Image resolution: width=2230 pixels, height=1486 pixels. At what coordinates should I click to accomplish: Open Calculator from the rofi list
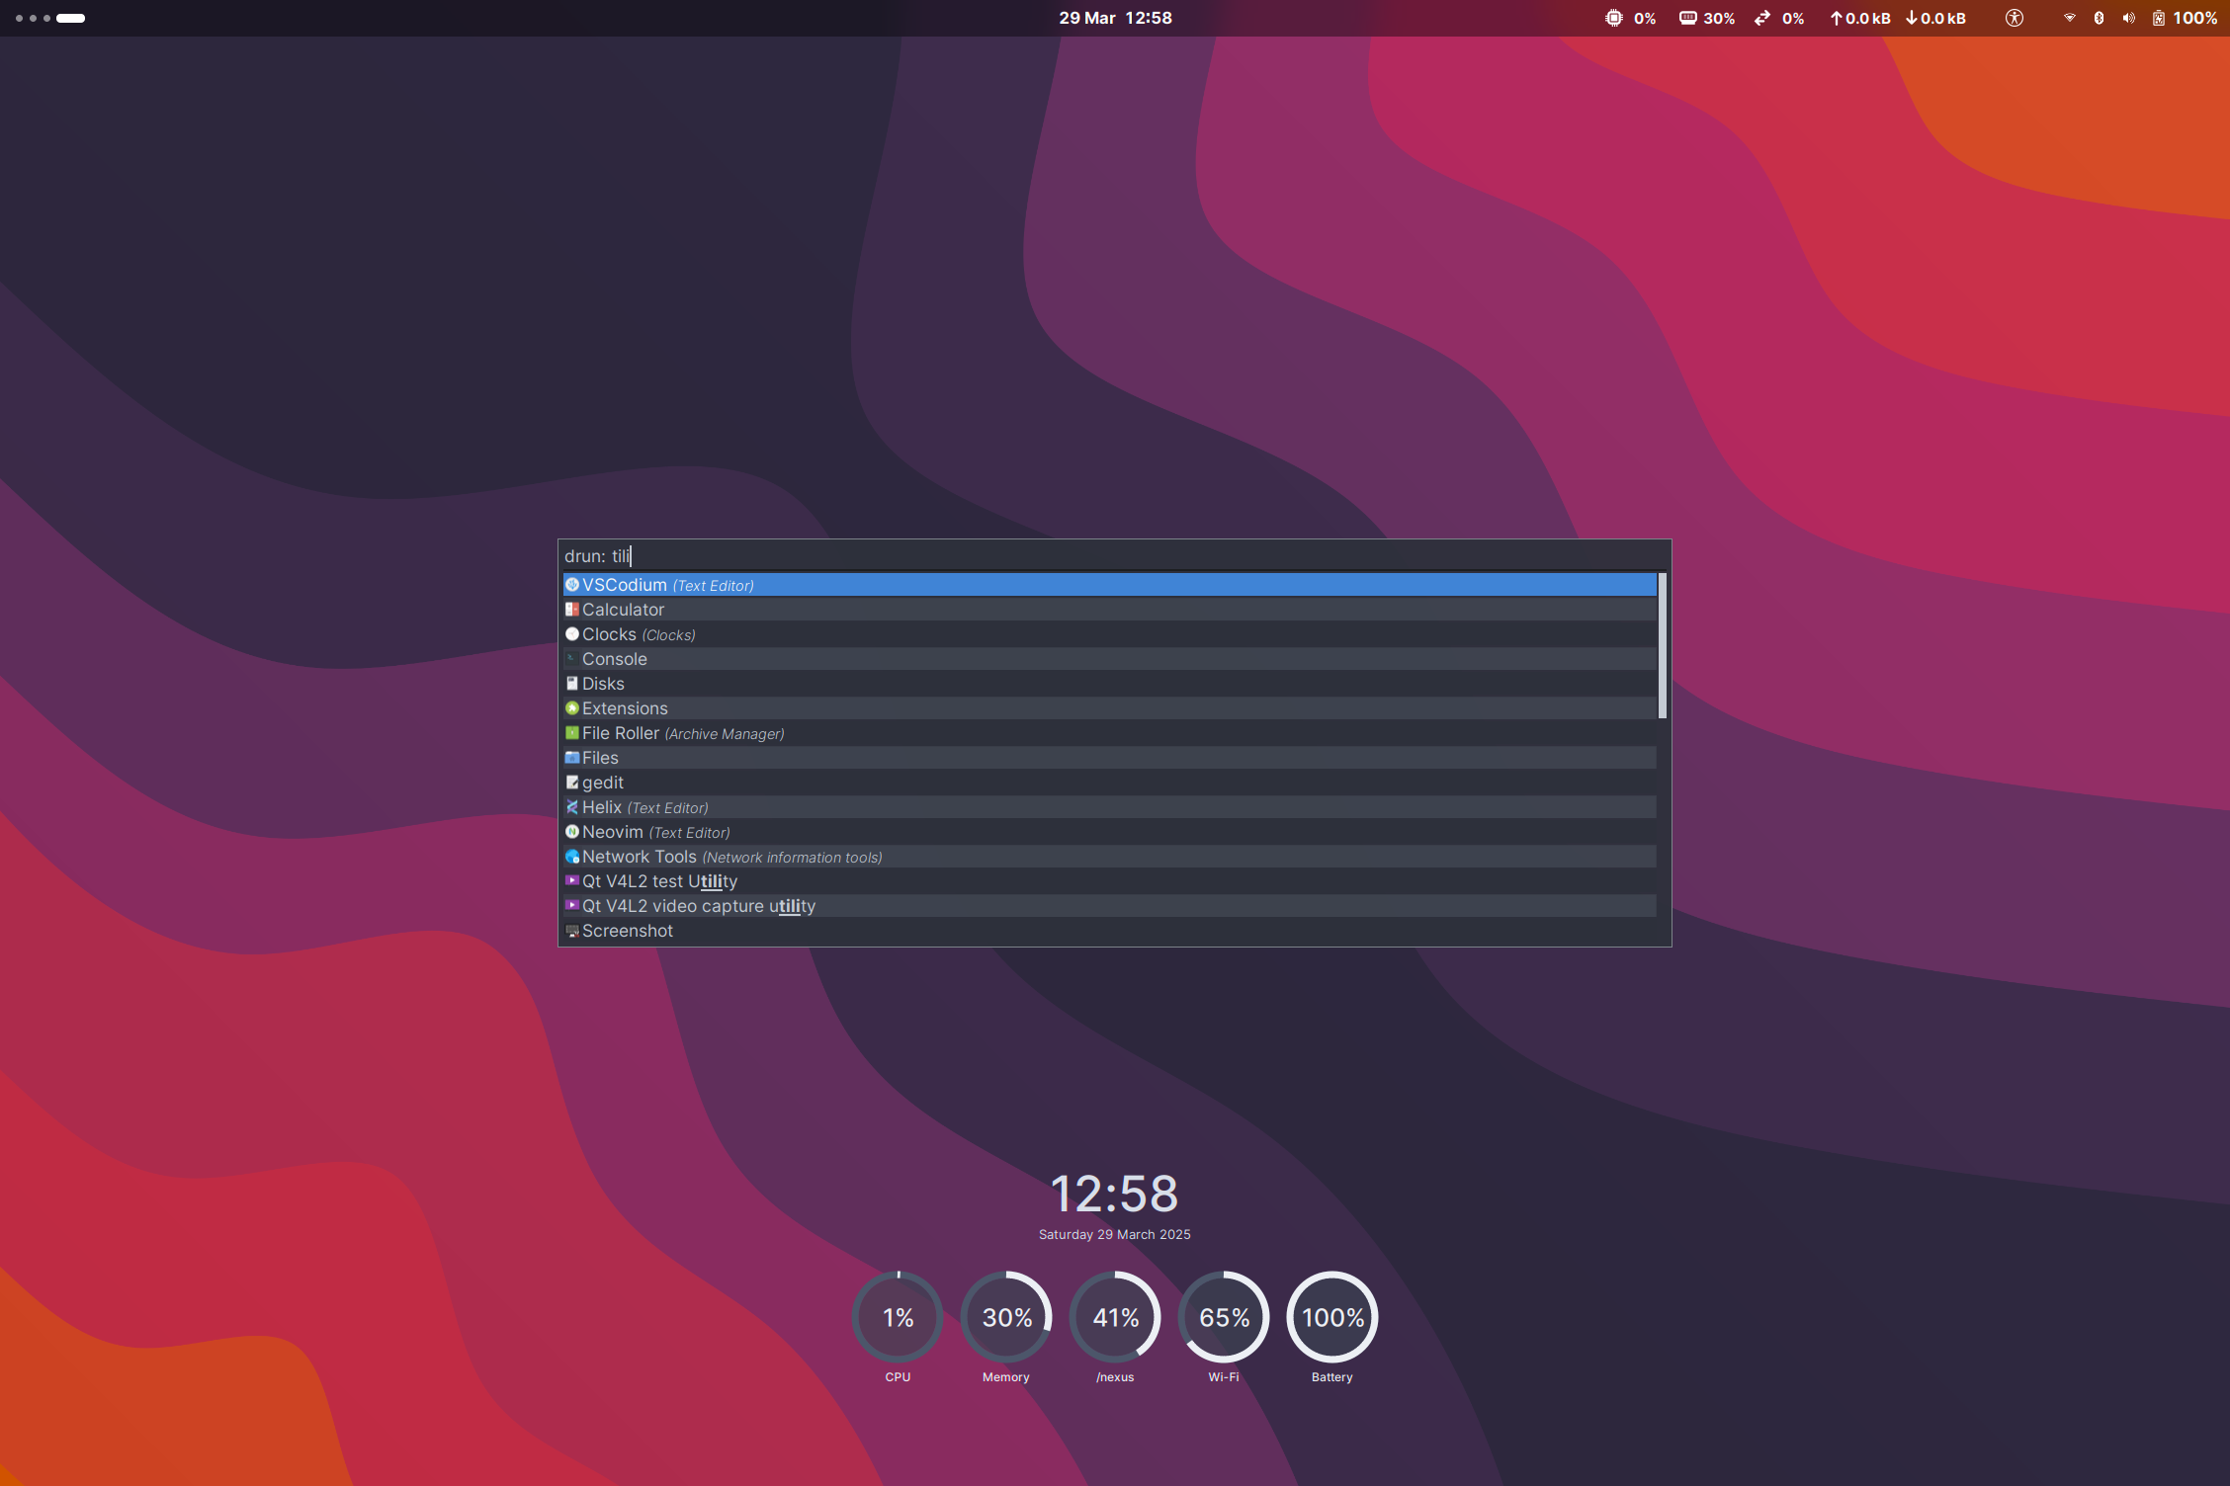coord(1109,610)
